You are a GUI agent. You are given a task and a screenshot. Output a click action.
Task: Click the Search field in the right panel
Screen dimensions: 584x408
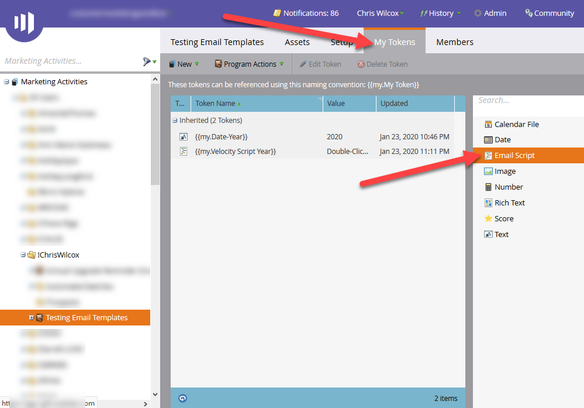point(526,100)
